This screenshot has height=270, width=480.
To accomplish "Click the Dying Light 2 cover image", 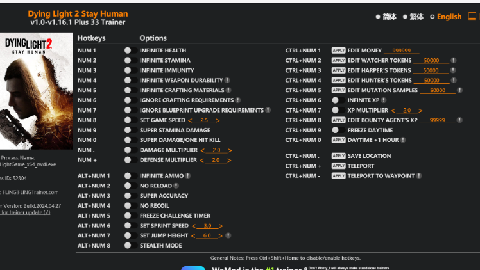I will pos(37,91).
